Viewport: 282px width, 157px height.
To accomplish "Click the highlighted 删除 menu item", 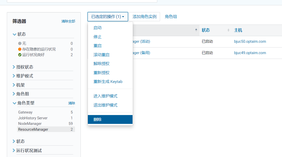I will click(x=110, y=119).
